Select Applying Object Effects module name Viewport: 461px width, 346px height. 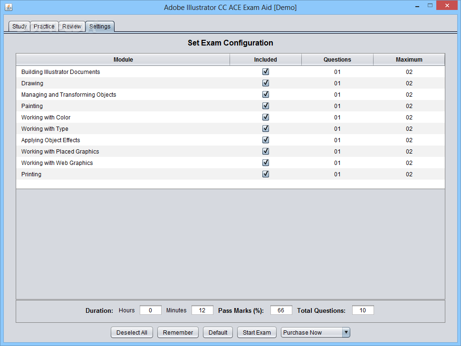tap(50, 140)
